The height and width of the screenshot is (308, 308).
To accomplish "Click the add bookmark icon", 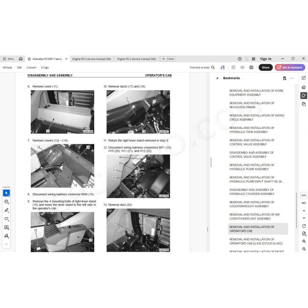I will coord(284,78).
